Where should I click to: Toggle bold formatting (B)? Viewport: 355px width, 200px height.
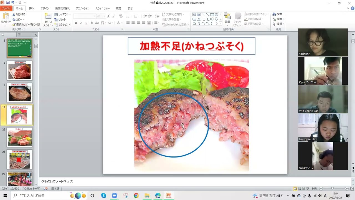click(x=76, y=23)
